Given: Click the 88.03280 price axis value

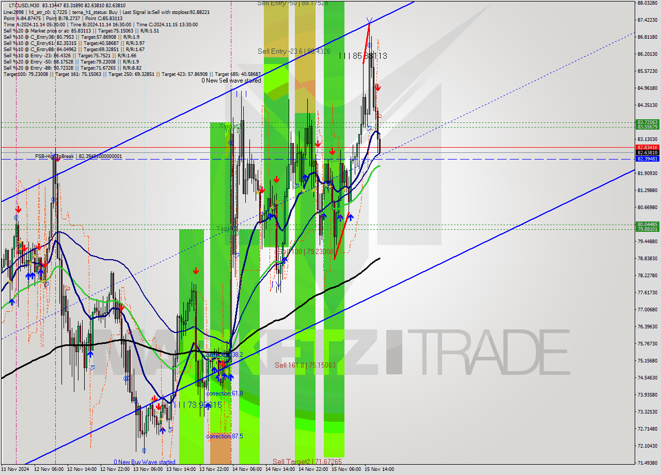Looking at the screenshot, I should 647,3.
